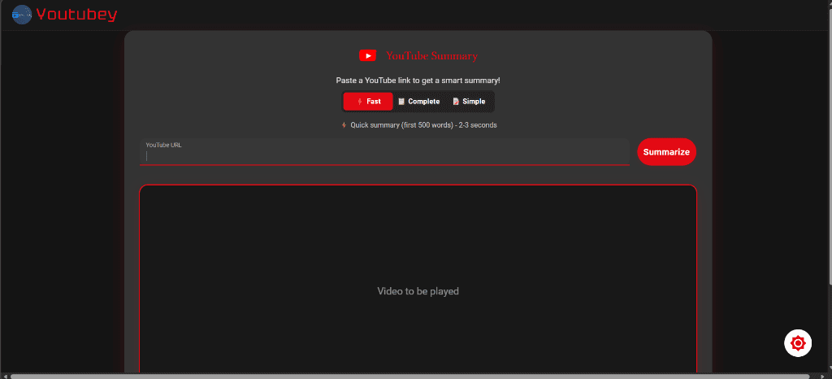This screenshot has width=832, height=379.
Task: Click the 'Paste a YouTube link' instruction text
Action: click(x=418, y=81)
